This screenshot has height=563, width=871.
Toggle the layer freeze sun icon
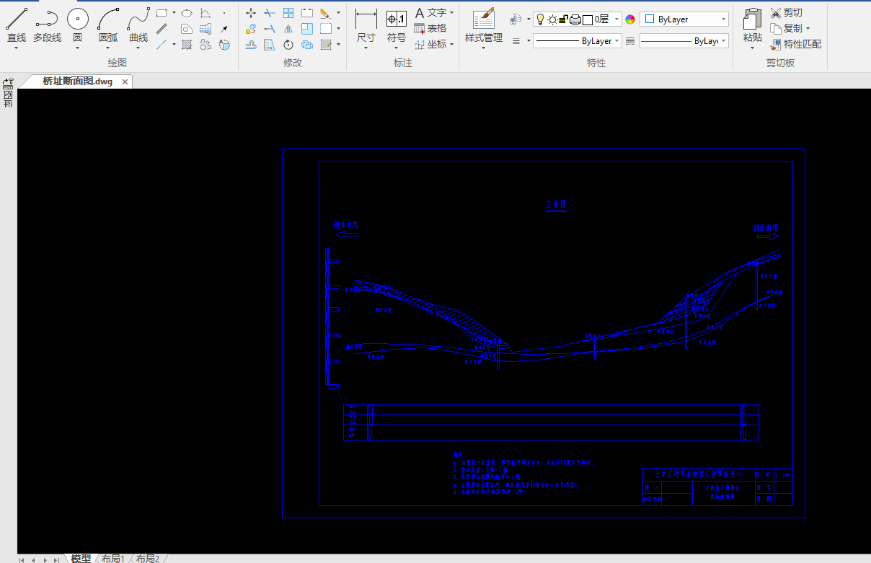click(552, 19)
